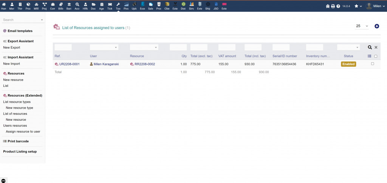Screen dimensions: 387x183
Task: Change the rows-per-page dropdown showing 25
Action: 362,26
